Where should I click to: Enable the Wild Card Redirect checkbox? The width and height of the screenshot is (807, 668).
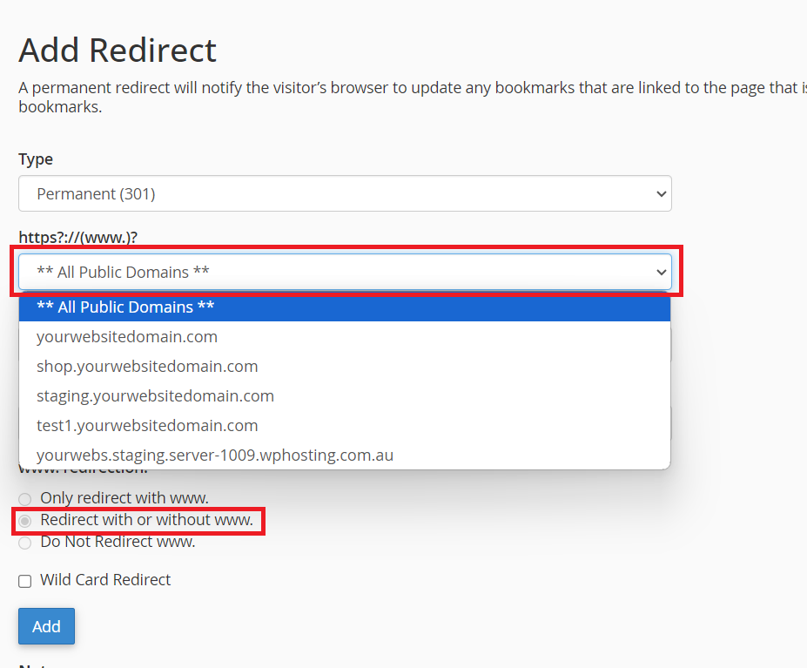[x=25, y=581]
